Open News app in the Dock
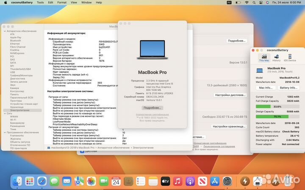 [202, 182]
